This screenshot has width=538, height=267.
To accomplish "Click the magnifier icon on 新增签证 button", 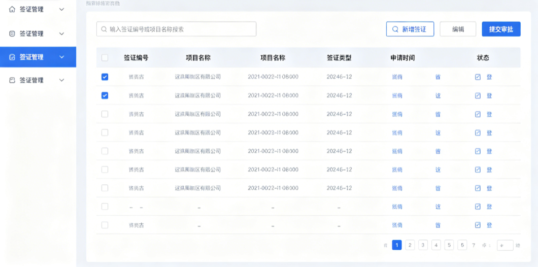I will click(x=395, y=29).
